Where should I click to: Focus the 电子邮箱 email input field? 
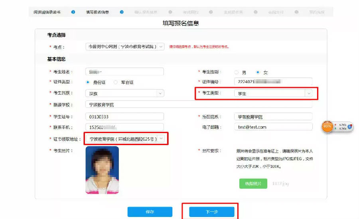pyautogui.click(x=273, y=127)
